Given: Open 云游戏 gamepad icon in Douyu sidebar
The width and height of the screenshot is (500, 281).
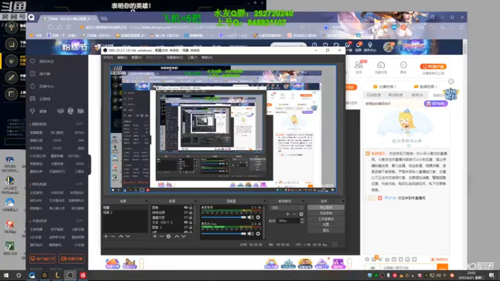Looking at the screenshot, I should [32, 99].
